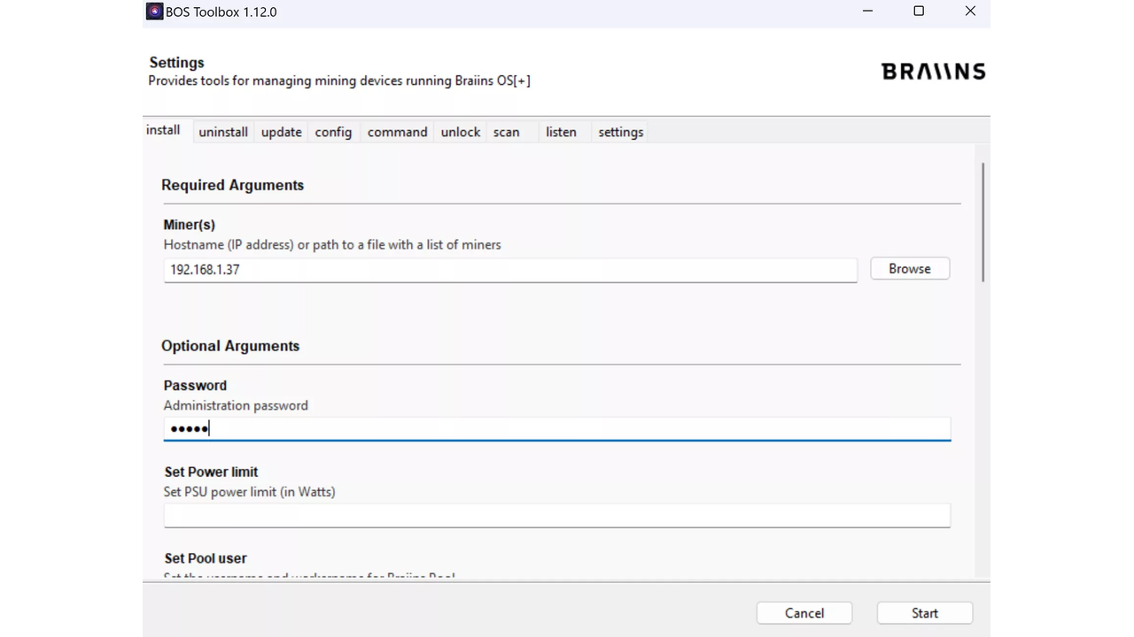Click the 'Set Pool user' label
Screen dimensions: 1134x637
tap(206, 558)
